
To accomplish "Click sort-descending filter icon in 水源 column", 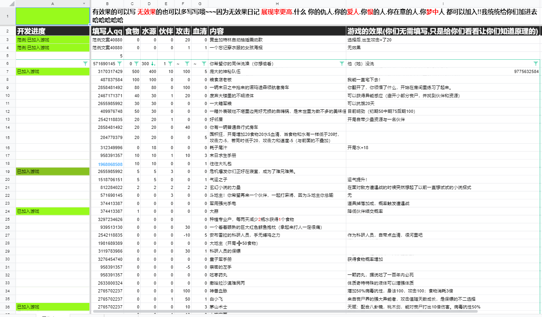I will click(154, 63).
